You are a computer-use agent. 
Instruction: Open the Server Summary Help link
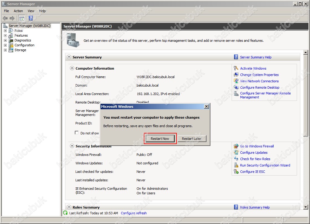[x=256, y=57]
